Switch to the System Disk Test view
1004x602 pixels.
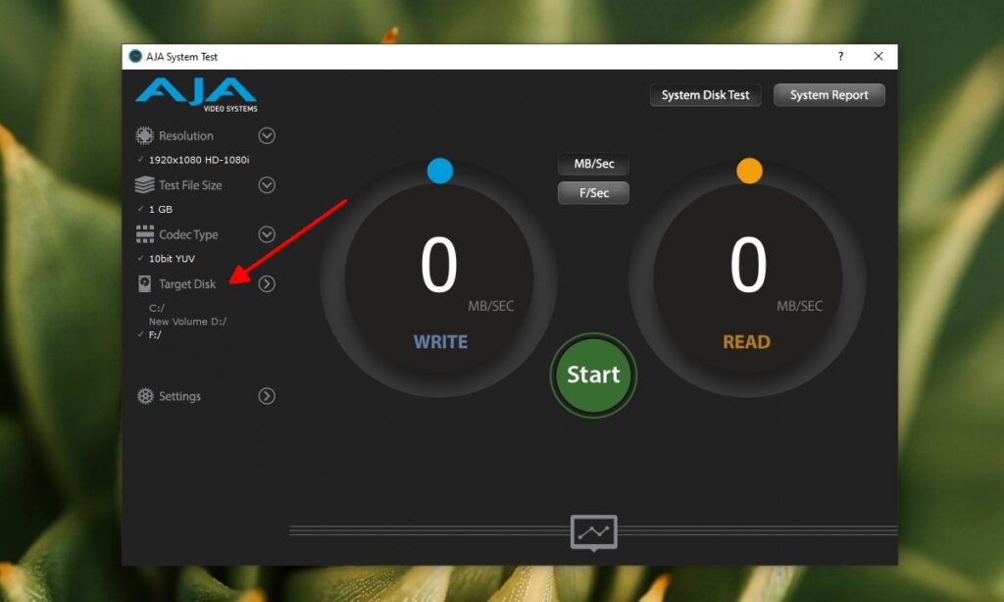tap(705, 94)
